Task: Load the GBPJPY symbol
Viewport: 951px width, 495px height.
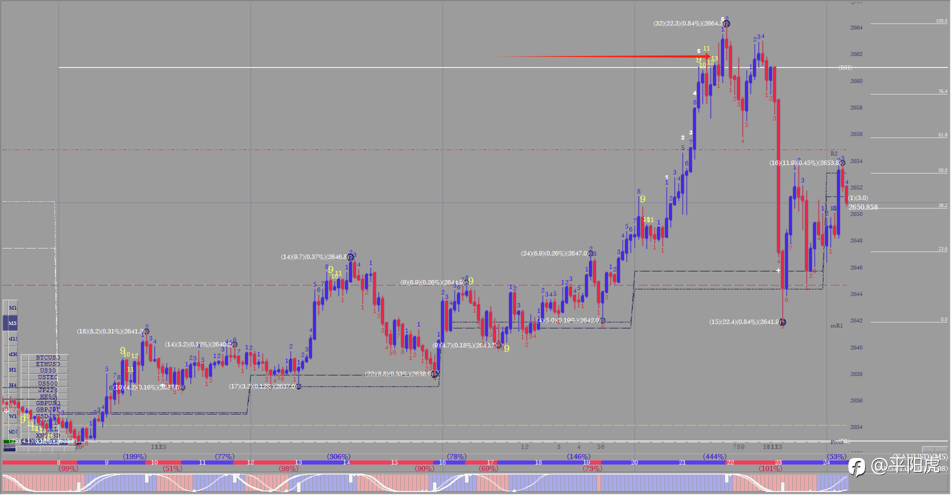Action: click(47, 409)
